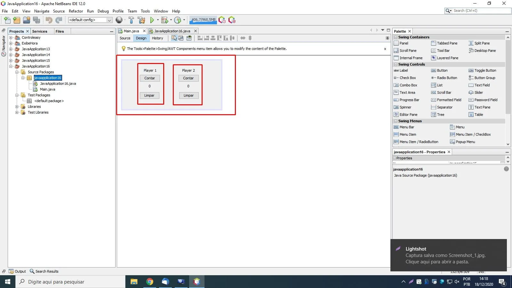Expand the Libraries node

coord(17,107)
